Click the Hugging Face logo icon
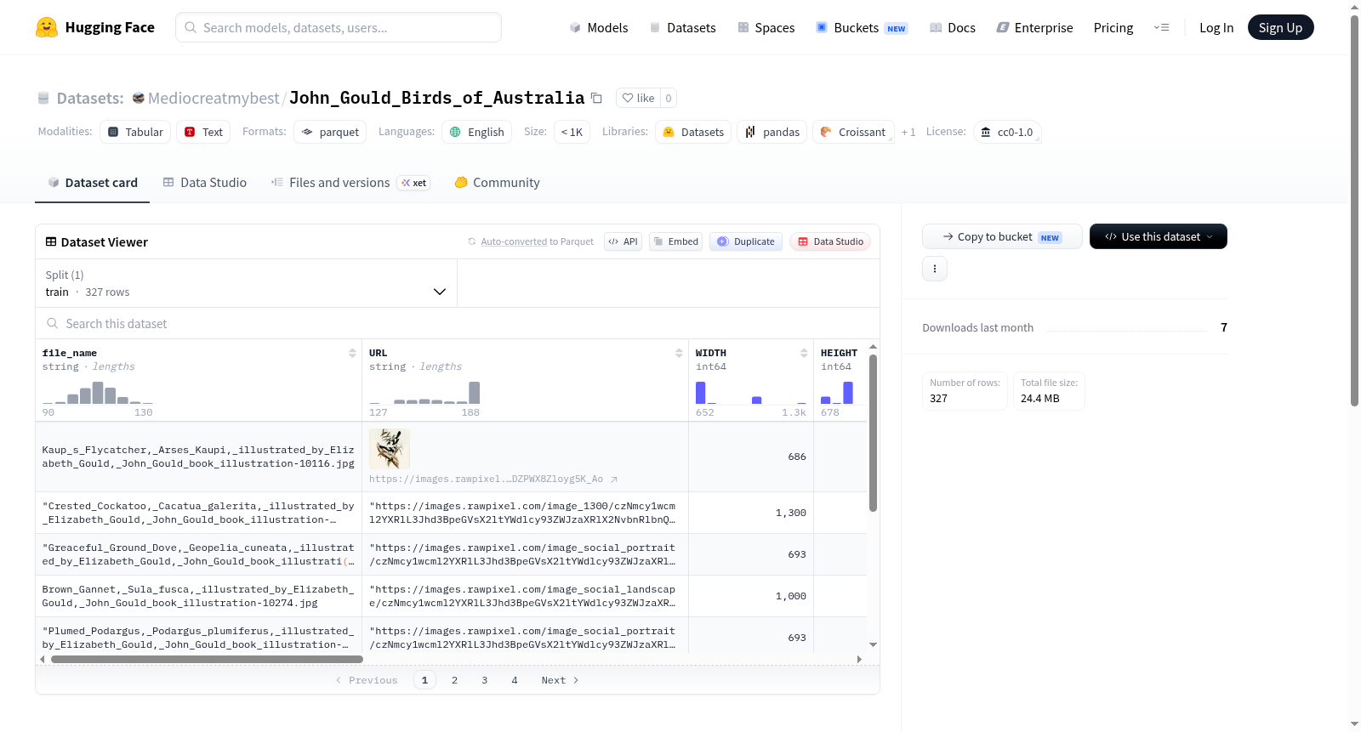The width and height of the screenshot is (1361, 732). [47, 27]
